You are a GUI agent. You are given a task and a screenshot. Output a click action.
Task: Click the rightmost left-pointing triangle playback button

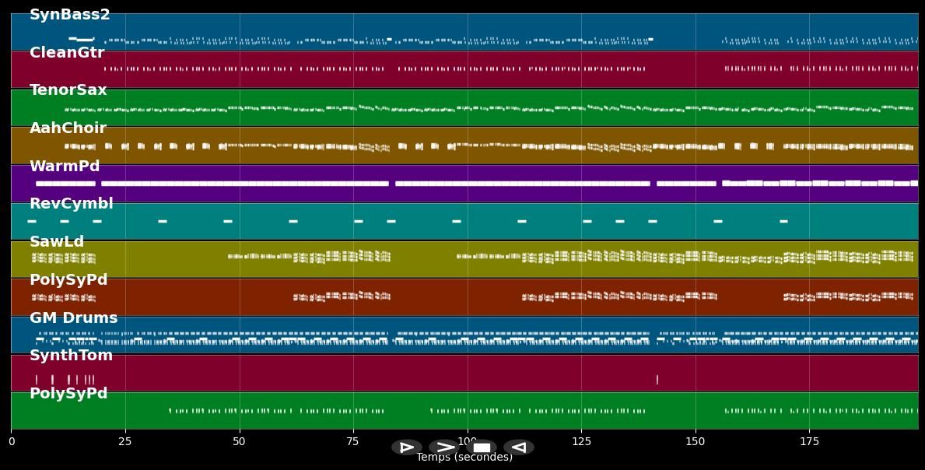(519, 447)
